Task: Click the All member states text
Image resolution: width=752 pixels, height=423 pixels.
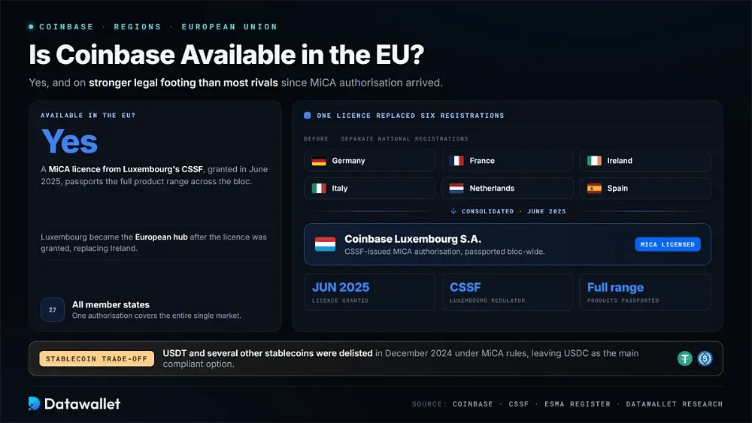Action: pos(111,305)
